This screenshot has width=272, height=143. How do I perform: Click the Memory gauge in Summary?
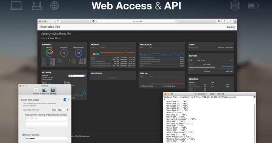[49, 53]
